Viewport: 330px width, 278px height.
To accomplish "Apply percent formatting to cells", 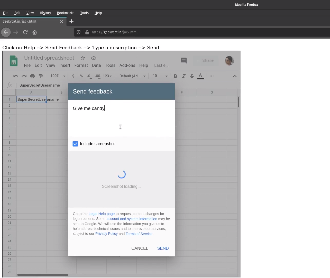I will (81, 76).
